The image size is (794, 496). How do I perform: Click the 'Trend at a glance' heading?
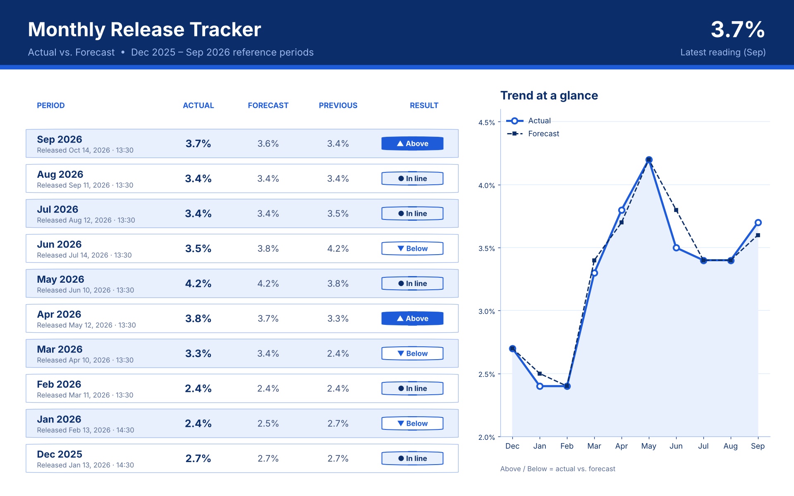549,95
